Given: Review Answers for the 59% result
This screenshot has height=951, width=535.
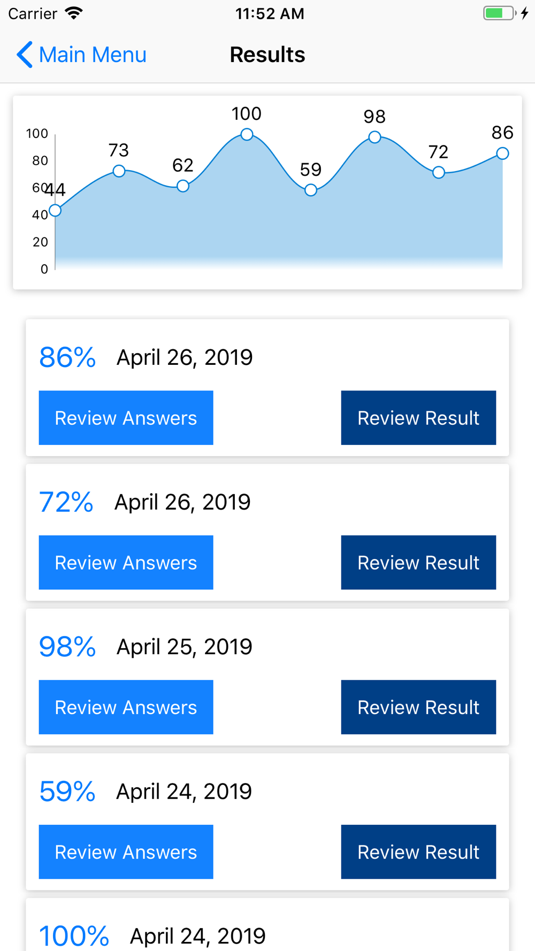Looking at the screenshot, I should coord(126,852).
